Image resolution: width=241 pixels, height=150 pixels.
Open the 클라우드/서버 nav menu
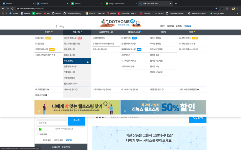pos(134,32)
